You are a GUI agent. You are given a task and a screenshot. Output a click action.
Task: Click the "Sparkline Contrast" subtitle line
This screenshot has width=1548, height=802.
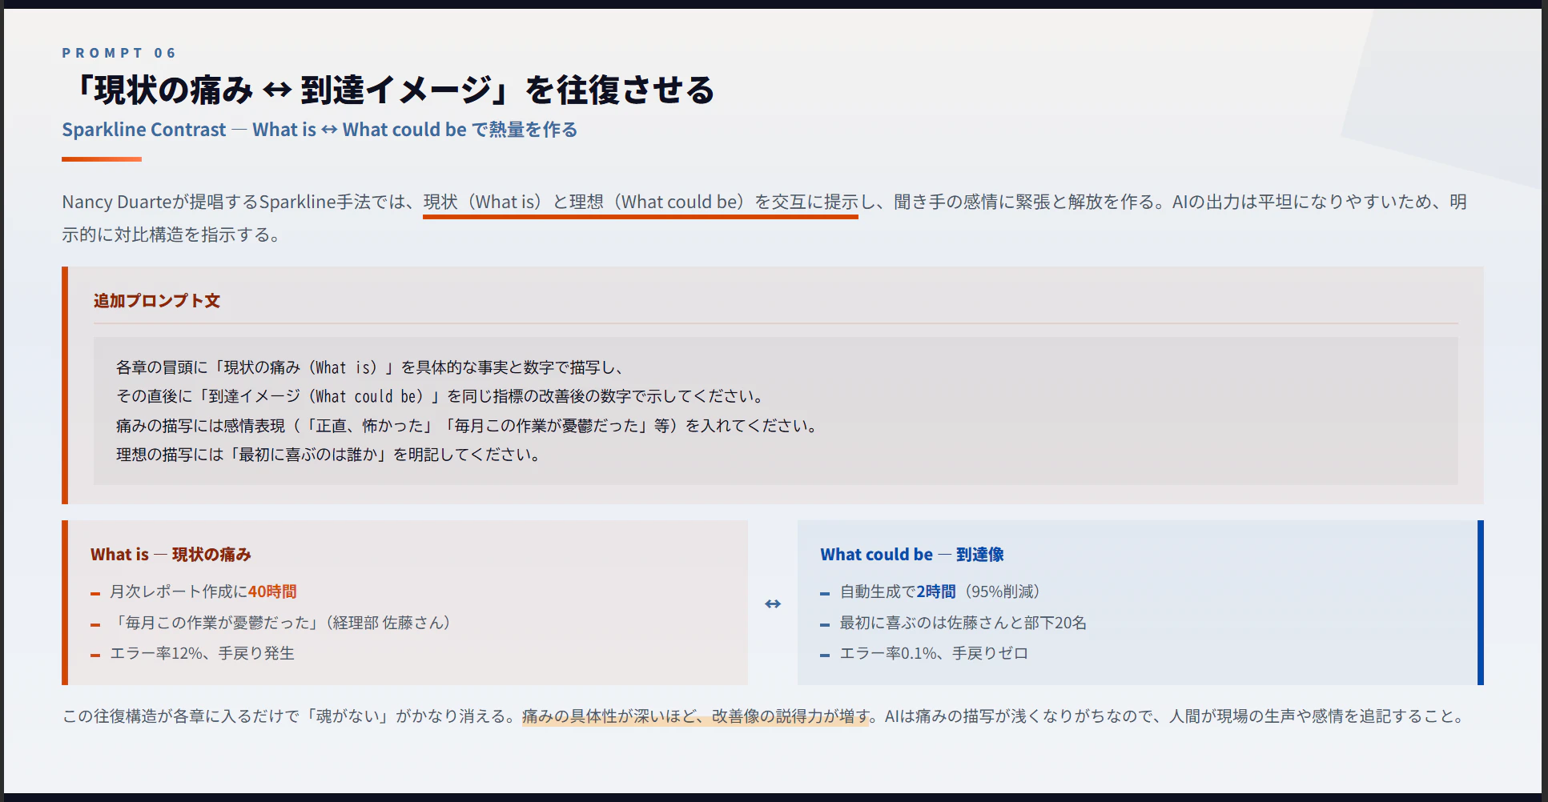320,130
